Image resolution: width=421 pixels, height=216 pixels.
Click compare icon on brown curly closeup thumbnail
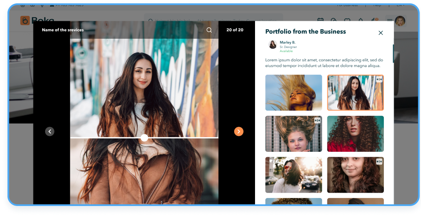379,161
